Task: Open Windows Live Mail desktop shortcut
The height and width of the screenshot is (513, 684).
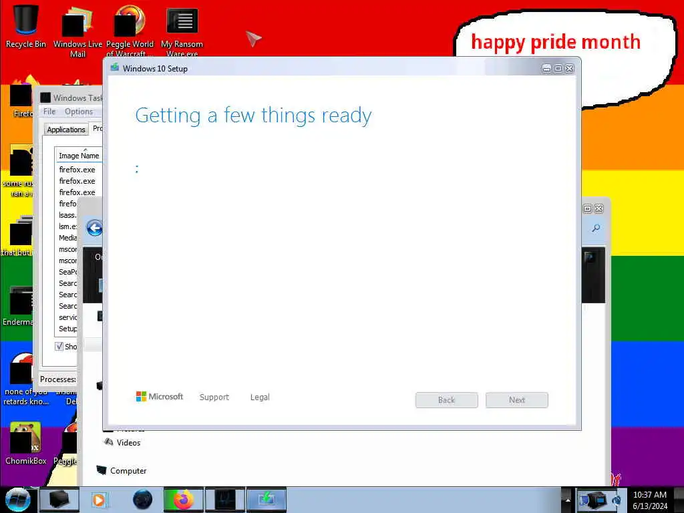Action: tap(77, 31)
